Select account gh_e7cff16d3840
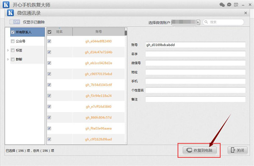Screen dimensions: 254x166 pos(99,107)
